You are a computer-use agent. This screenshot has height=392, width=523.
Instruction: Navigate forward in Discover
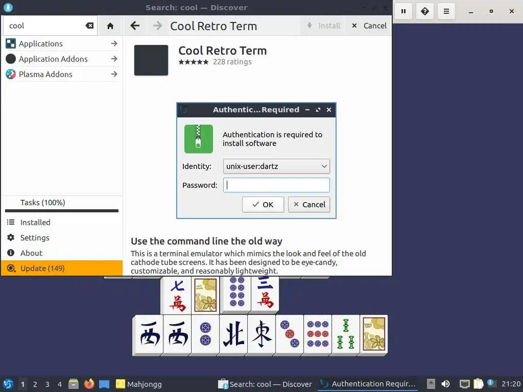click(x=157, y=26)
